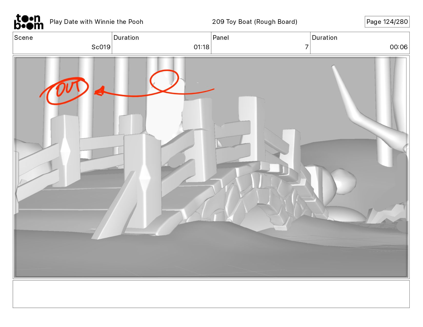Image resolution: width=423 pixels, height=327 pixels.
Task: Click the 'Scene' header label
Action: 24,38
